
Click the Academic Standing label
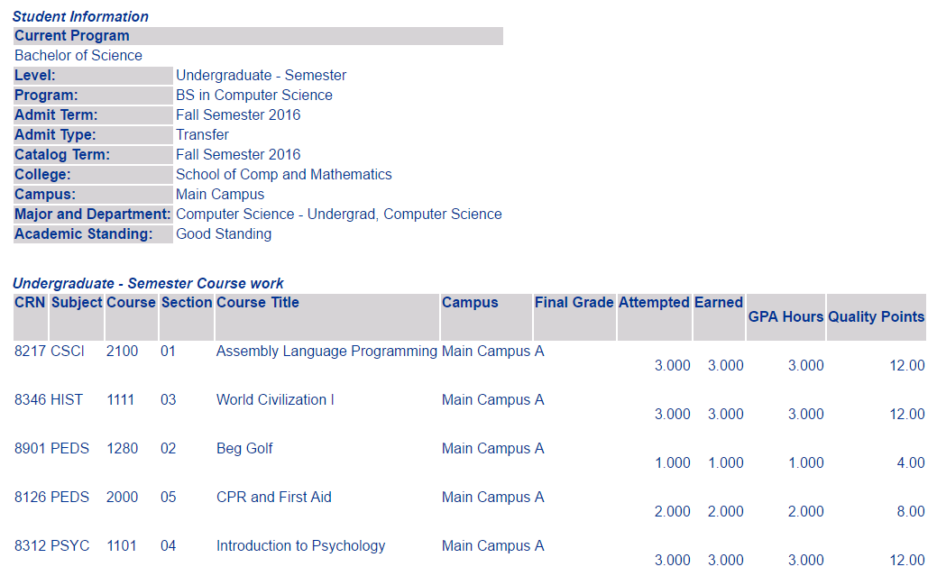(83, 234)
